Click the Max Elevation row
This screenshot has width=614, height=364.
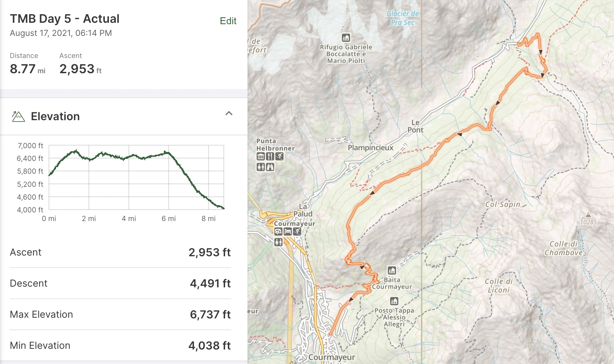click(x=120, y=314)
